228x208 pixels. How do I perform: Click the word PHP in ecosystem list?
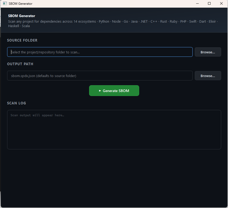tap(183, 22)
